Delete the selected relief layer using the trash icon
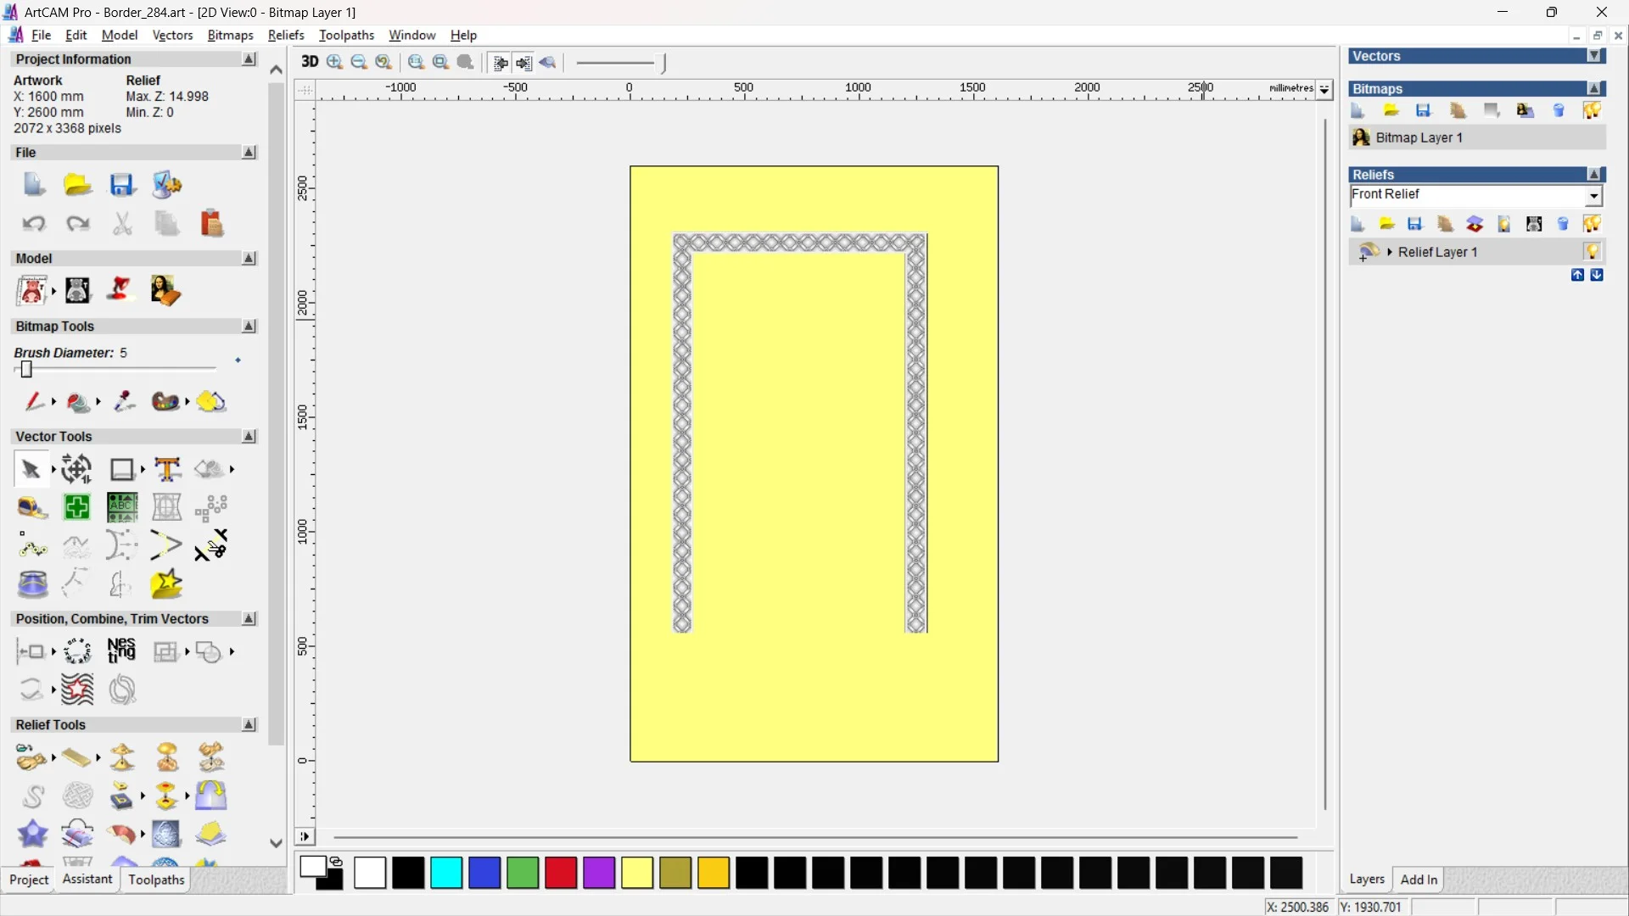Screen dimensions: 1629x916 tap(1562, 223)
